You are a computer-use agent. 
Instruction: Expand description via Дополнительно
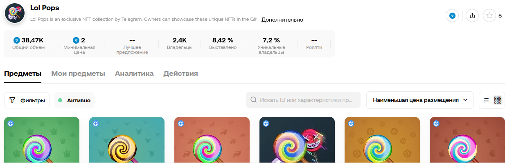282,20
